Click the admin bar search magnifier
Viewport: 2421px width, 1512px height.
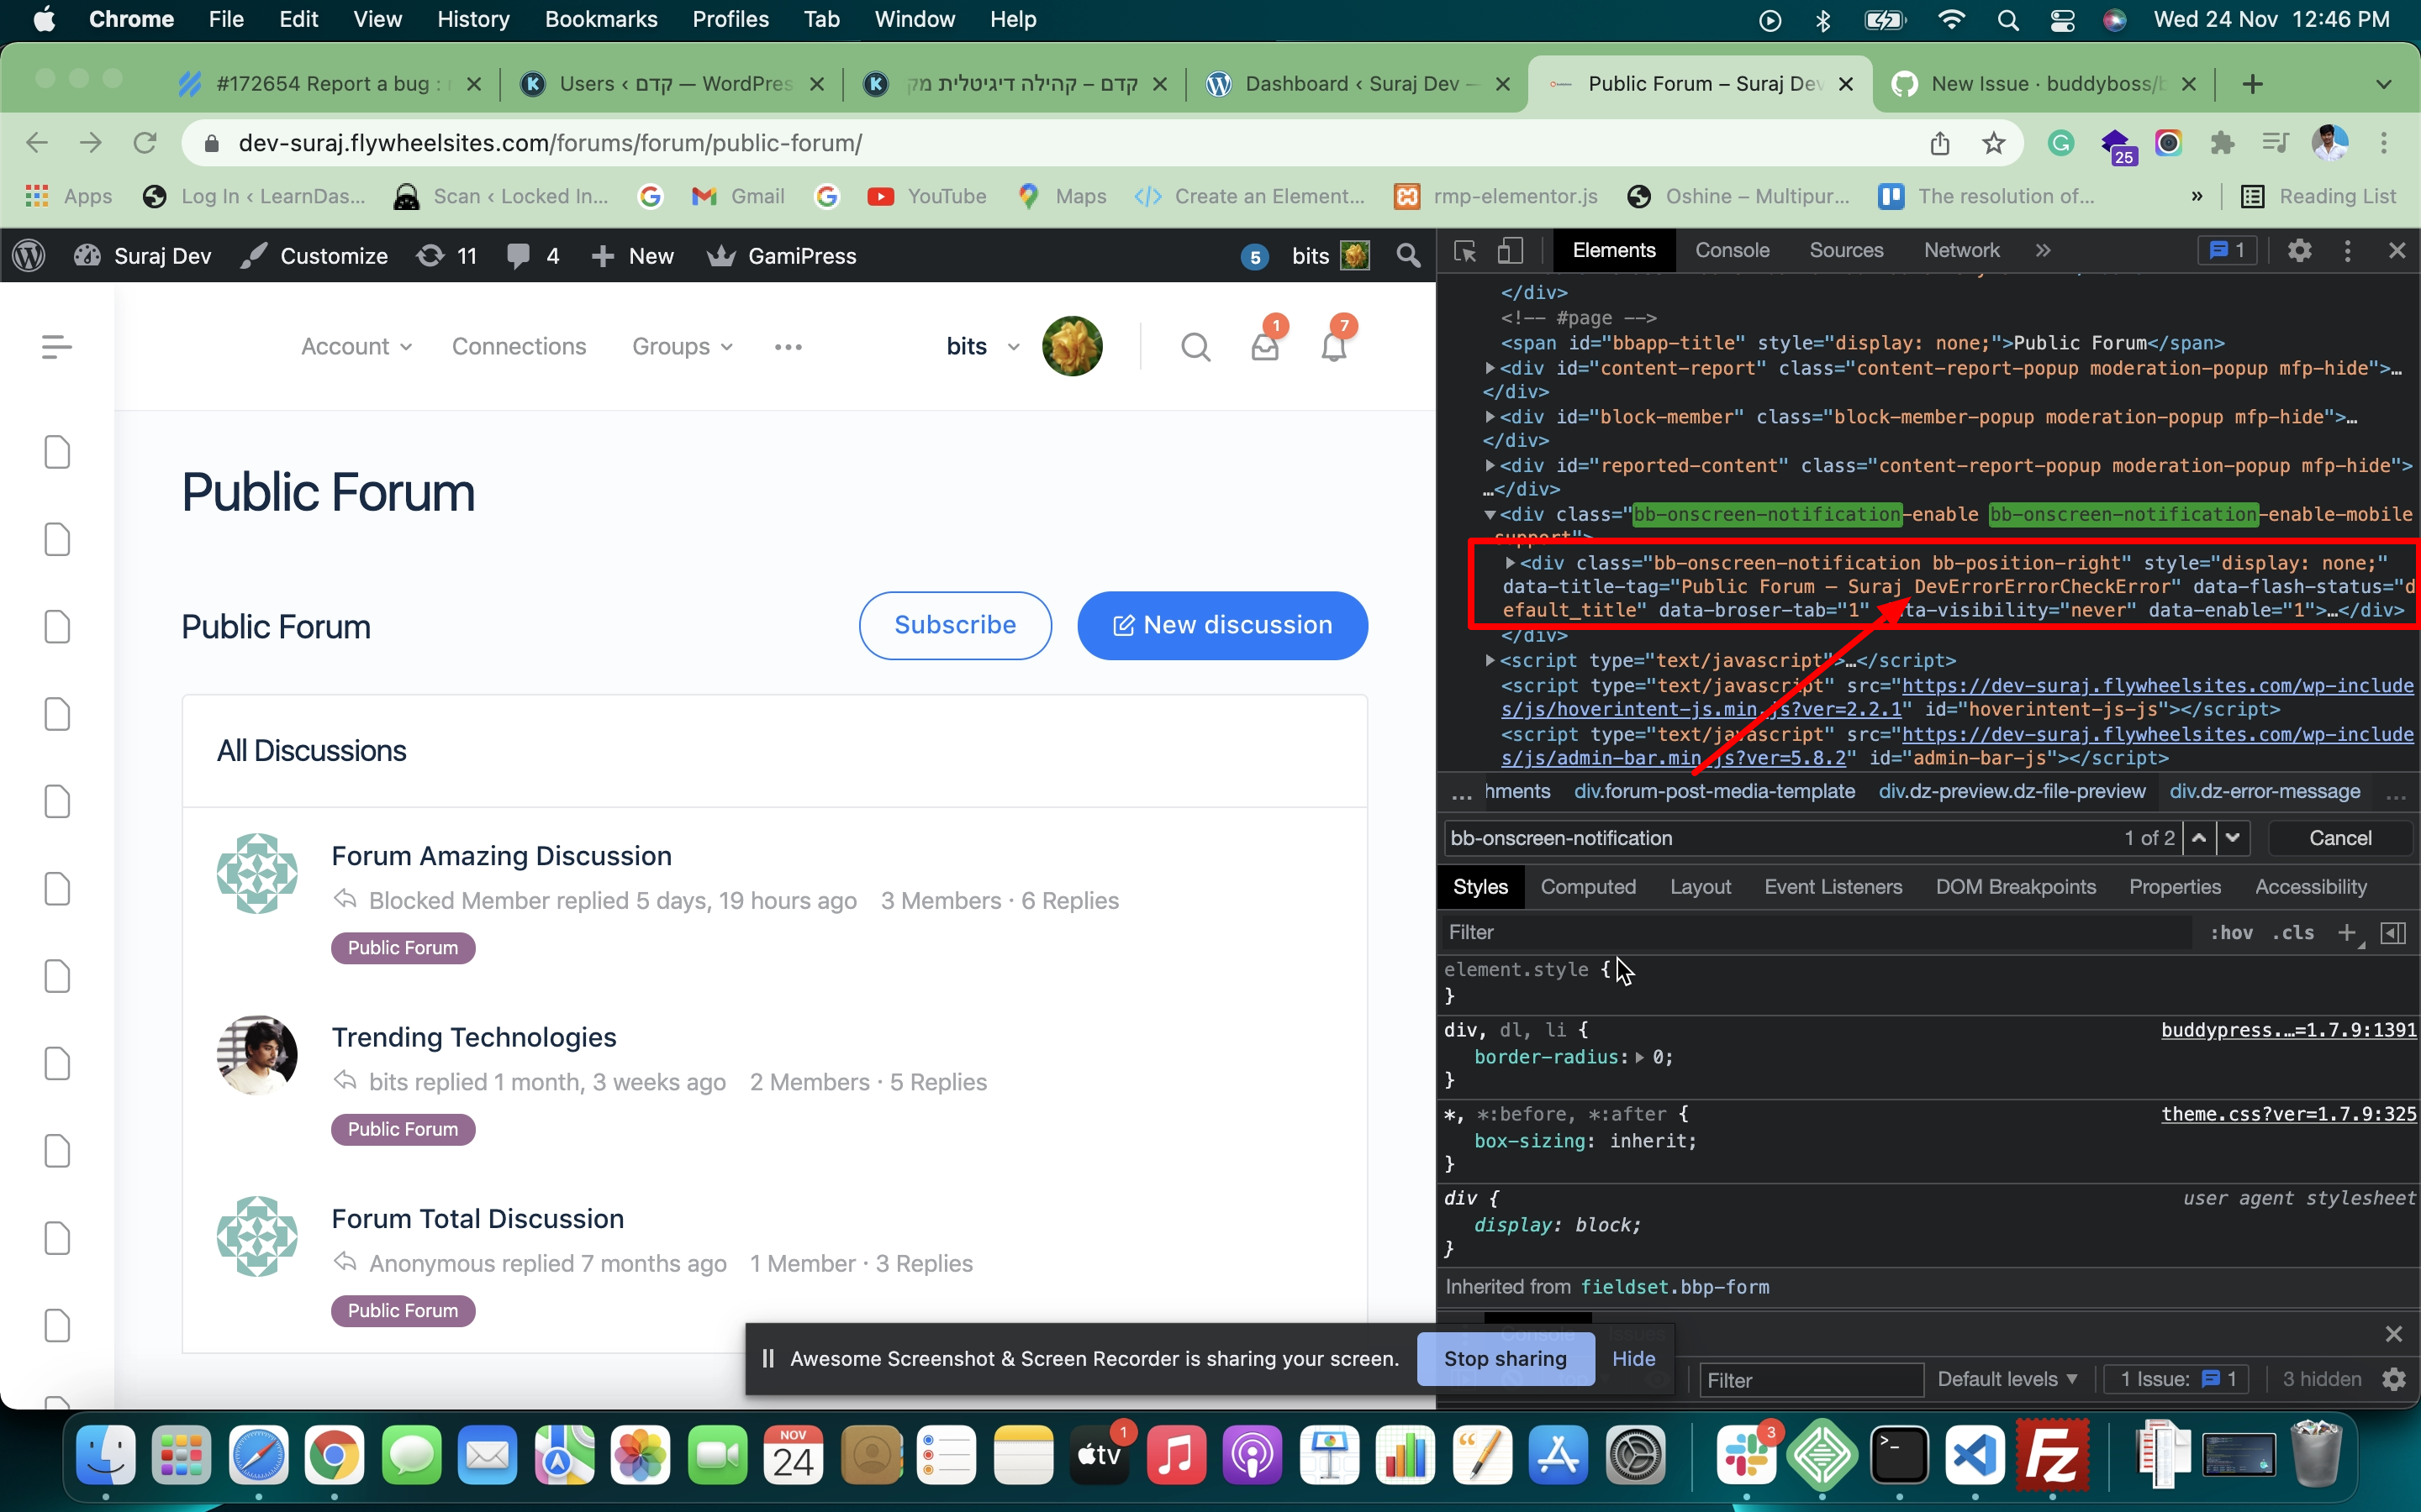1409,256
